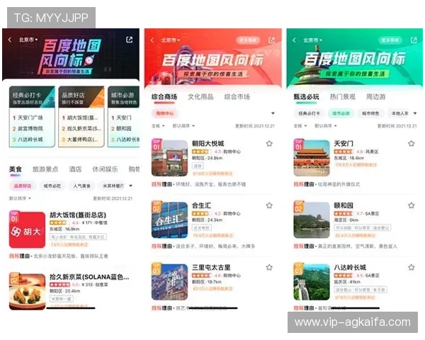
Task: Open 默认排序 dropdown under 美食 tab
Action: pos(20,198)
